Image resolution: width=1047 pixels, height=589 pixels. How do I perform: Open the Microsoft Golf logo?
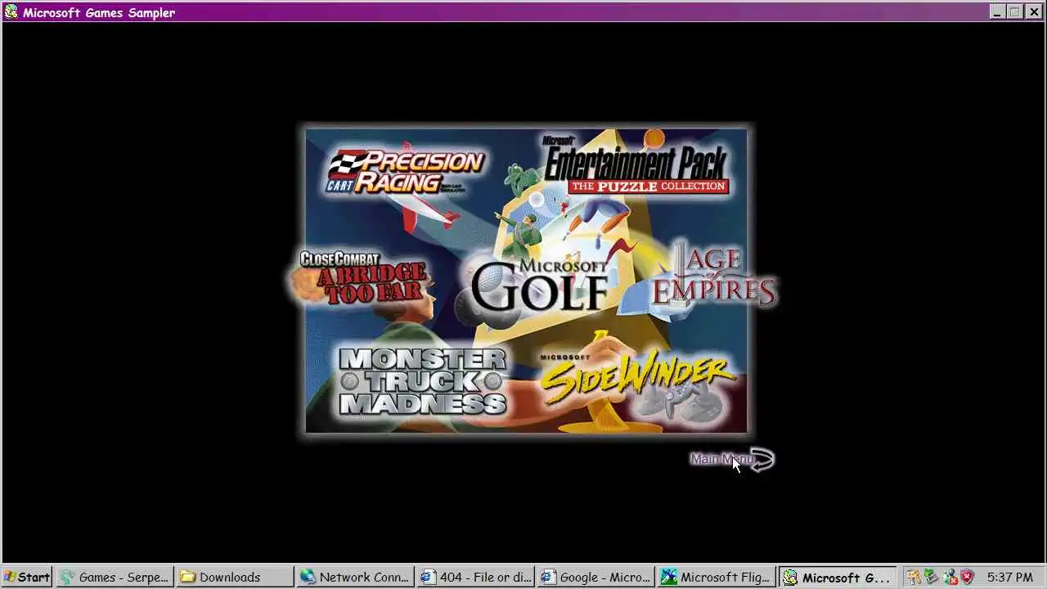tap(540, 286)
